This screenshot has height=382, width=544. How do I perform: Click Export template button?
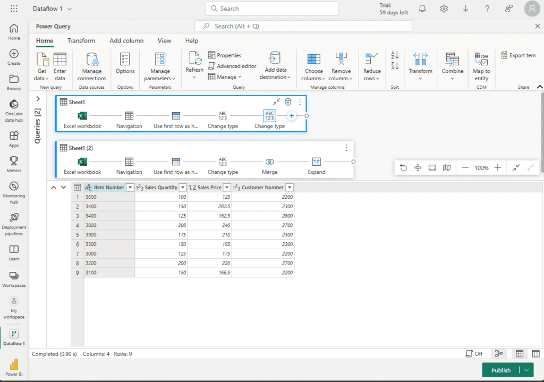click(518, 55)
